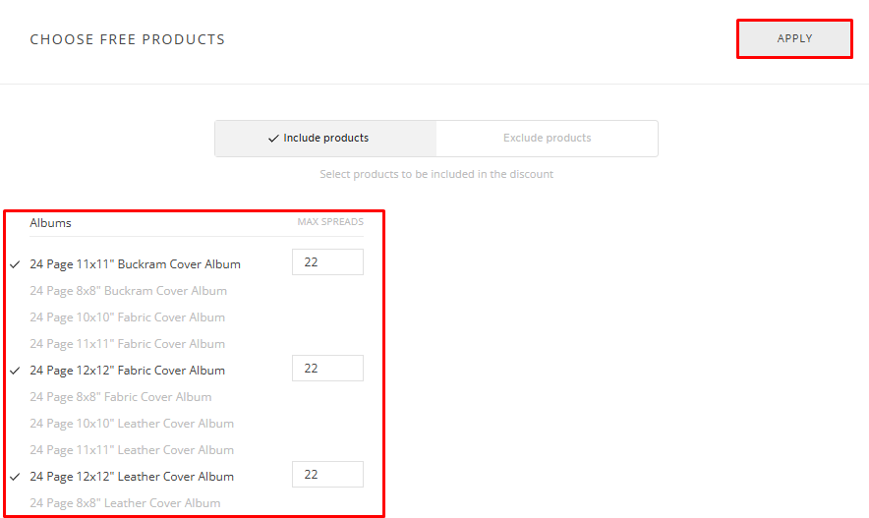Screen dimensions: 869x518
Task: Click the Apply button
Action: [x=794, y=39]
